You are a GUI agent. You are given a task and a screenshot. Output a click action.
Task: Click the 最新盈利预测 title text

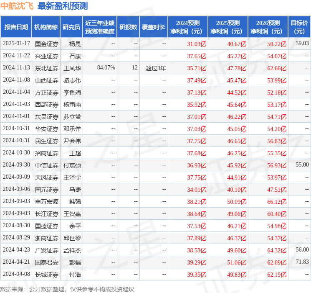(63, 6)
